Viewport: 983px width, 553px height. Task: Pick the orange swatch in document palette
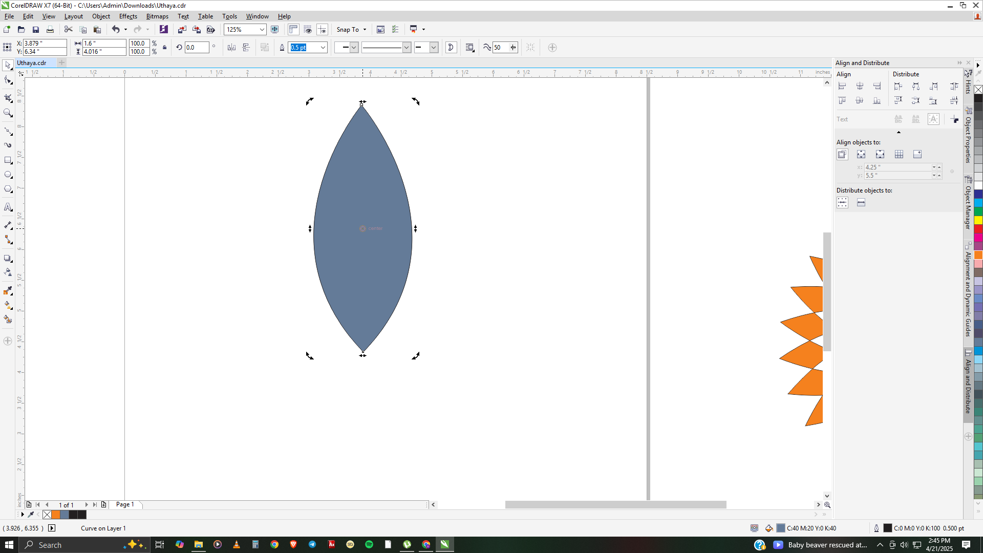[x=56, y=515]
